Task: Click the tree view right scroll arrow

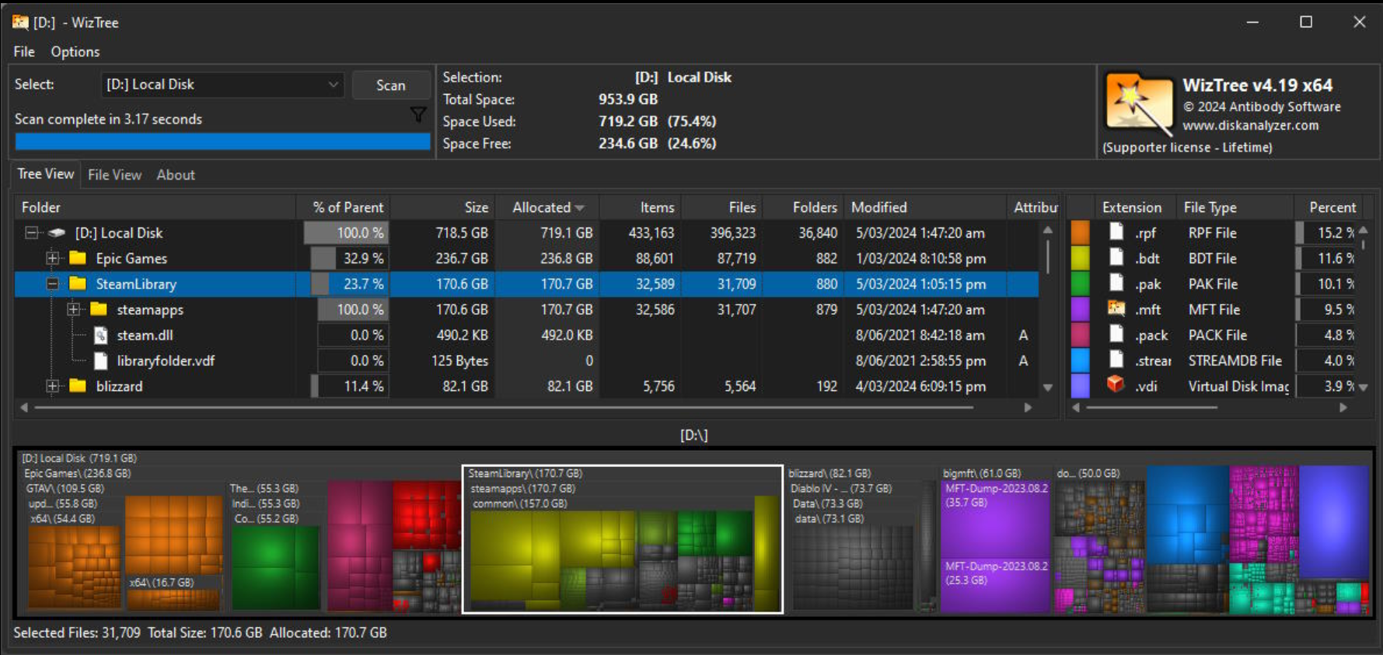Action: coord(1028,407)
